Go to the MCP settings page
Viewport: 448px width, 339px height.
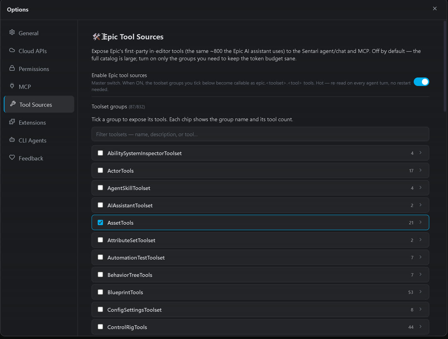pos(39,87)
